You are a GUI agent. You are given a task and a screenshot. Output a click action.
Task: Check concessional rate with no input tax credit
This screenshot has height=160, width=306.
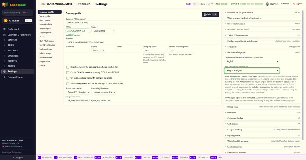click(x=68, y=78)
